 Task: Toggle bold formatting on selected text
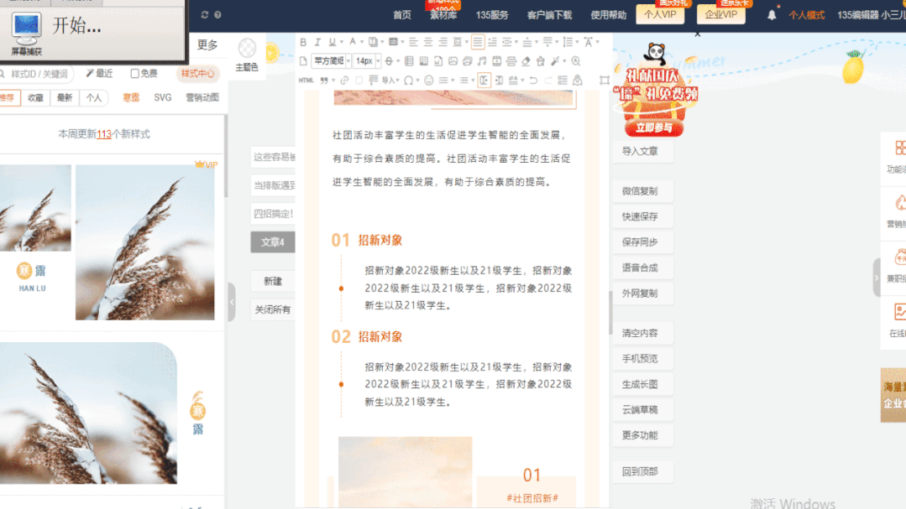point(302,42)
